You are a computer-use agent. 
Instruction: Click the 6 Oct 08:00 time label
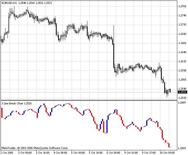pos(114,153)
